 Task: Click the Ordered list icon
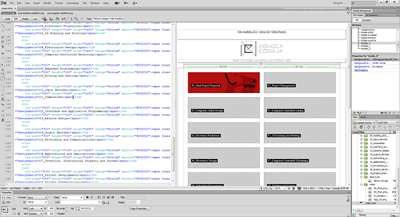[x=104, y=197]
